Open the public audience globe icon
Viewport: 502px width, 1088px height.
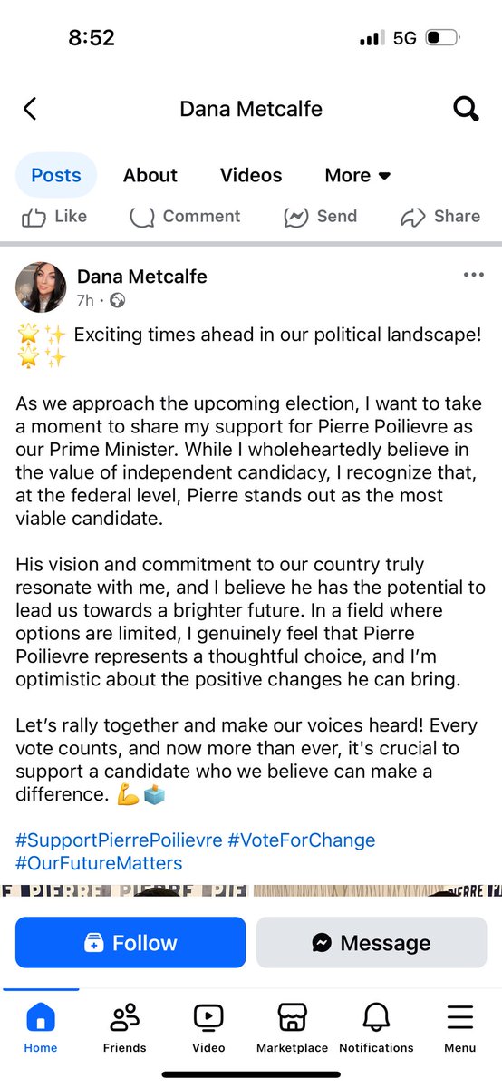point(117,300)
